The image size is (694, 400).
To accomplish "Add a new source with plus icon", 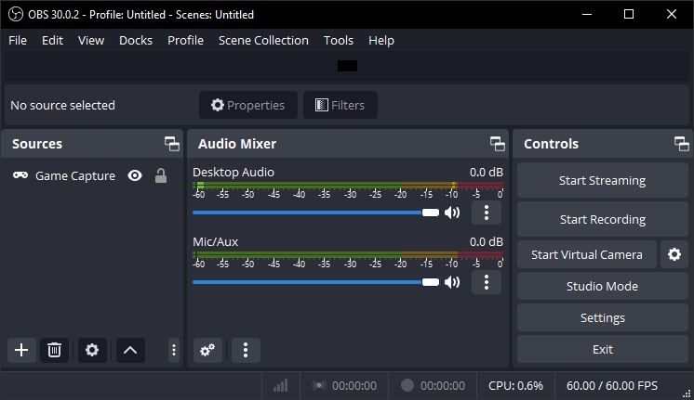I will (21, 350).
